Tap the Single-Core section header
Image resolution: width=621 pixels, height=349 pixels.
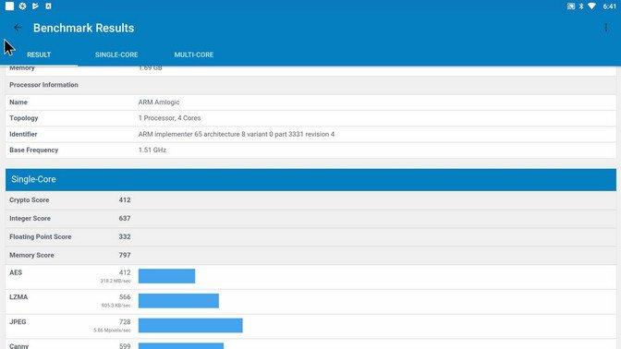point(310,179)
